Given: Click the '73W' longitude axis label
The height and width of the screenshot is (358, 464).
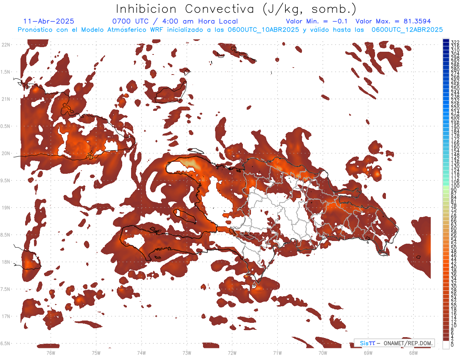Looking at the screenshot, I should [x=187, y=353].
